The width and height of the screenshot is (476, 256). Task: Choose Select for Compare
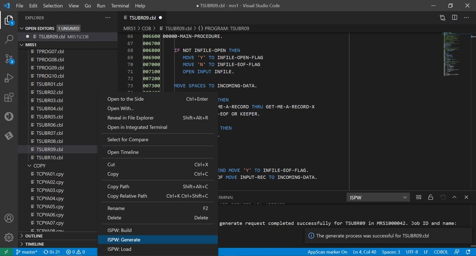(x=158, y=139)
